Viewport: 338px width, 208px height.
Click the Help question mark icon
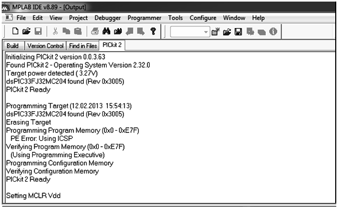pyautogui.click(x=153, y=32)
